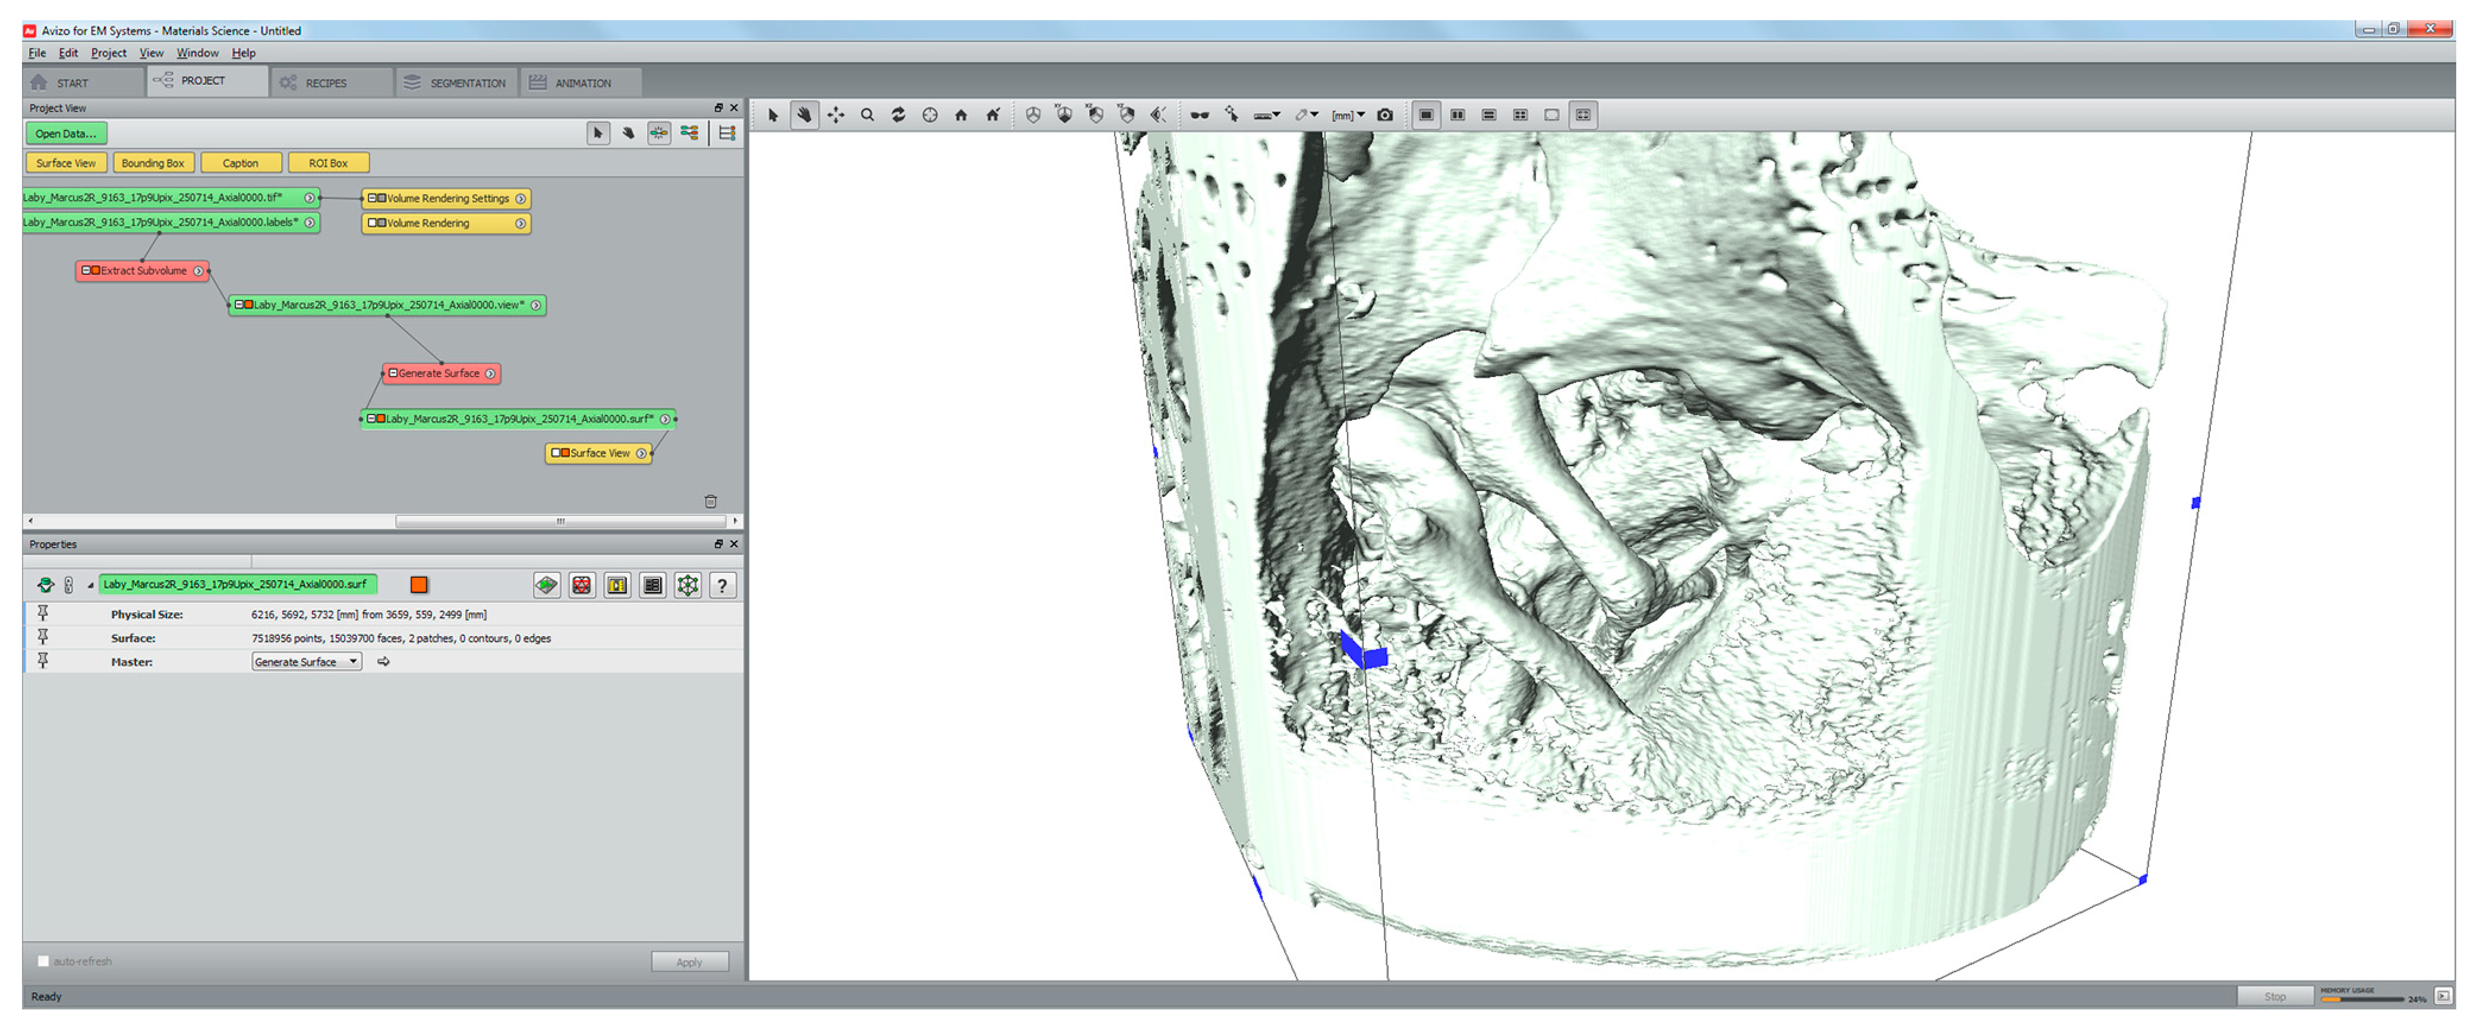
Task: Toggle fullscreen viewer mode icon
Action: (1583, 115)
